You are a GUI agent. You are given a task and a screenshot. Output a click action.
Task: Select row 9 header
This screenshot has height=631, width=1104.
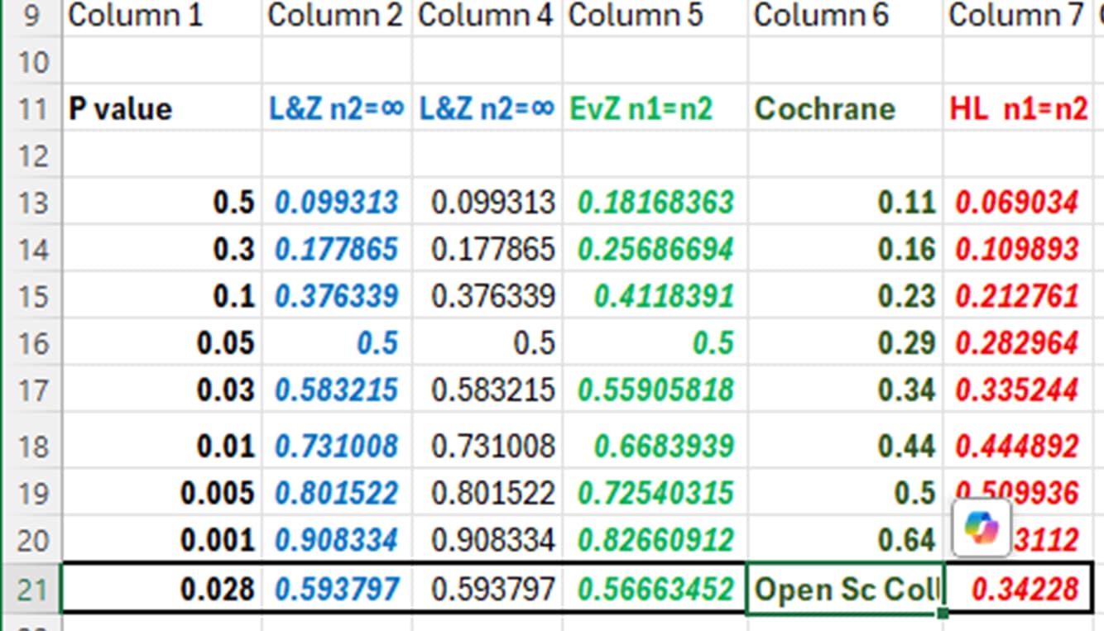[31, 15]
